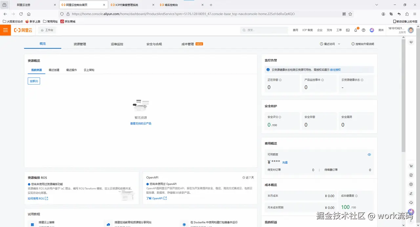This screenshot has height=227, width=420.
Task: Open the settings gear icon in right sidebar
Action: [x=411, y=184]
